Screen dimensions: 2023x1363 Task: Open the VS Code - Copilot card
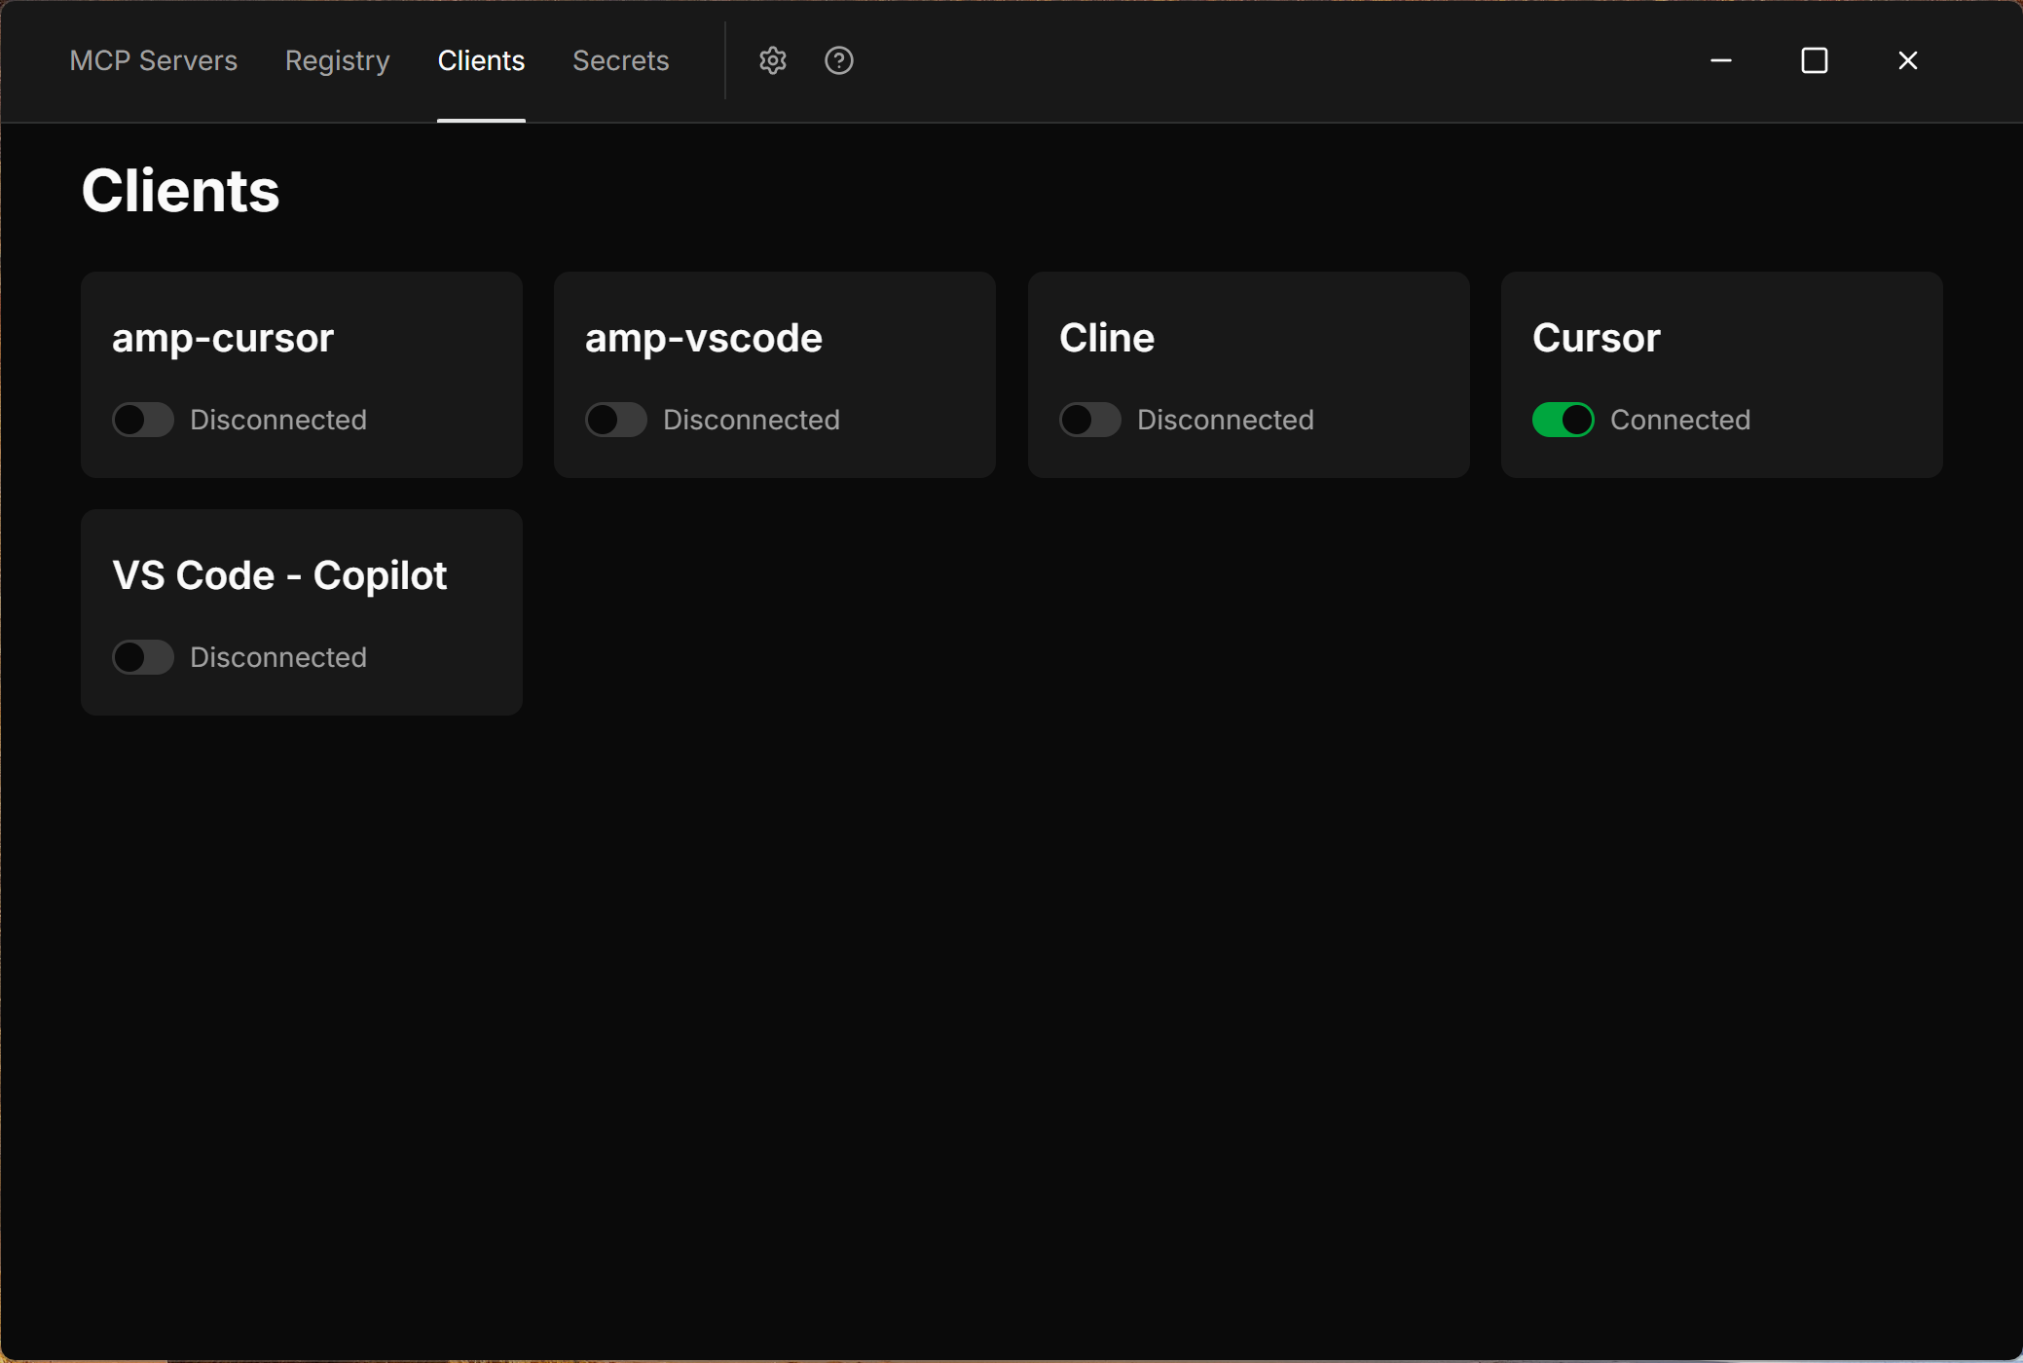pyautogui.click(x=279, y=575)
